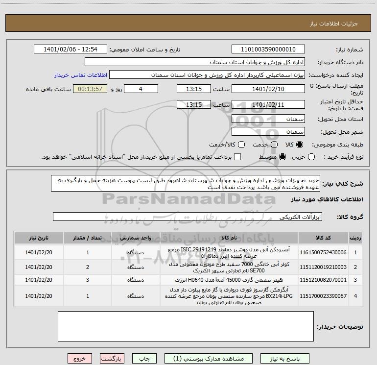The image size is (377, 365).
Task: Open the اطلاعات تماس خریدار link
Action: click(81, 75)
